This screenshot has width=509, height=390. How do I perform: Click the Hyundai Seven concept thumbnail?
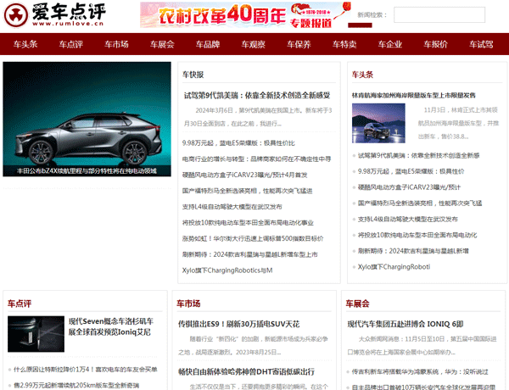click(x=36, y=334)
